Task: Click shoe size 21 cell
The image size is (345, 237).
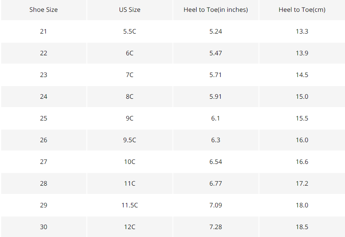Action: point(43,32)
